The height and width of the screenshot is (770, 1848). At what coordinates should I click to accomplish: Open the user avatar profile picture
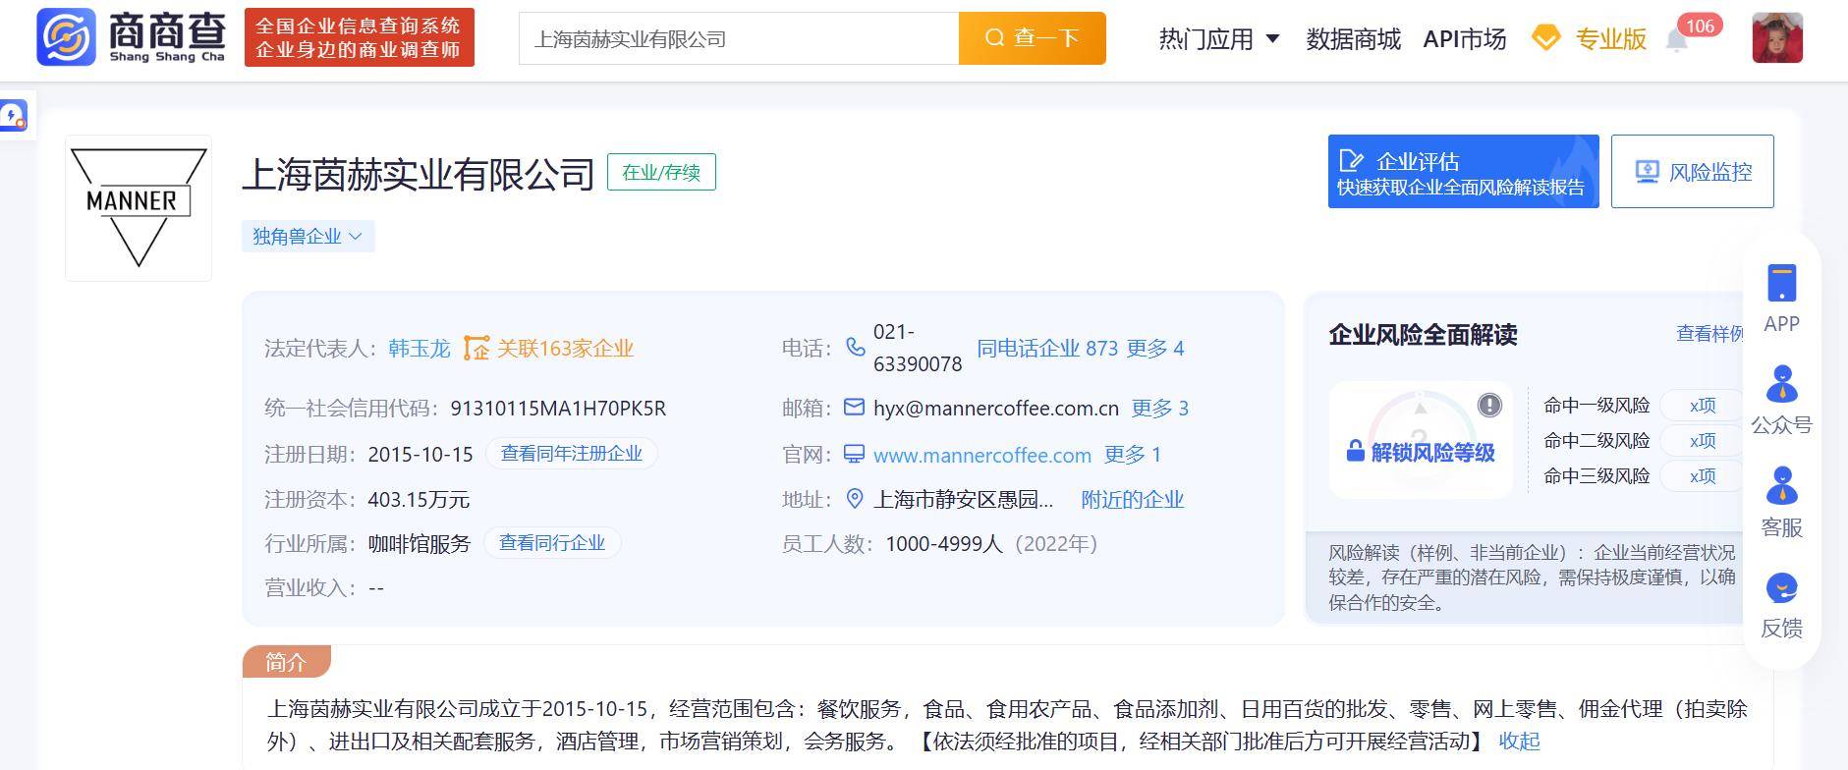[x=1777, y=38]
